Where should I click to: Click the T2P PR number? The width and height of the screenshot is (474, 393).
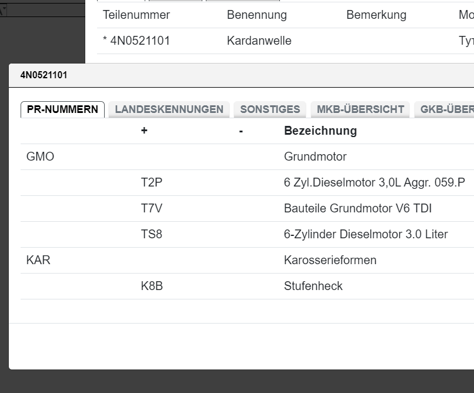click(151, 183)
